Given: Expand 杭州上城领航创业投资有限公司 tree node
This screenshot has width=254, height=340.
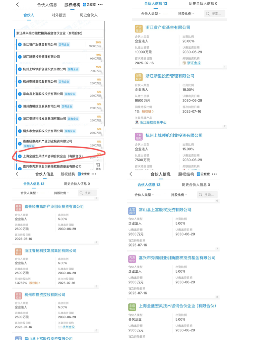Looking at the screenshot, I should tap(20, 69).
